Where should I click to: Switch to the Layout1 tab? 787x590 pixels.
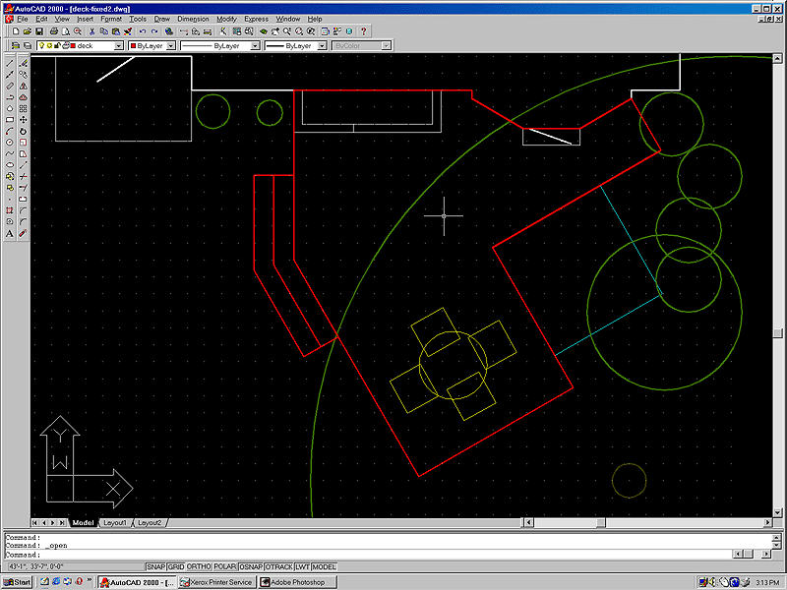pos(115,522)
